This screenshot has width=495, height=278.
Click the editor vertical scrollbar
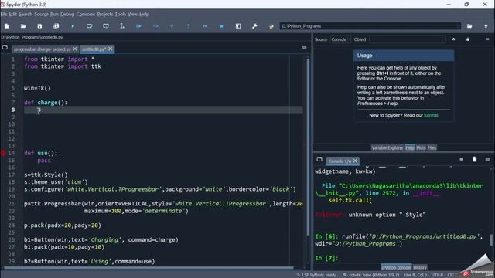pos(308,147)
